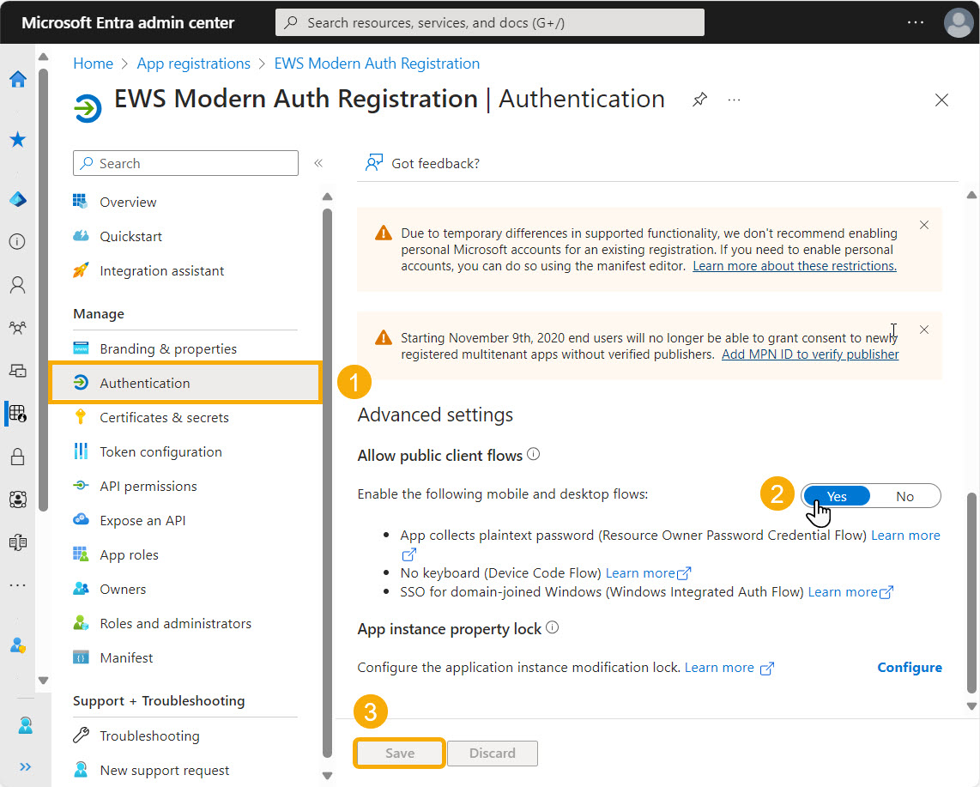Open the top bar ellipsis menu
980x787 pixels.
tap(915, 22)
